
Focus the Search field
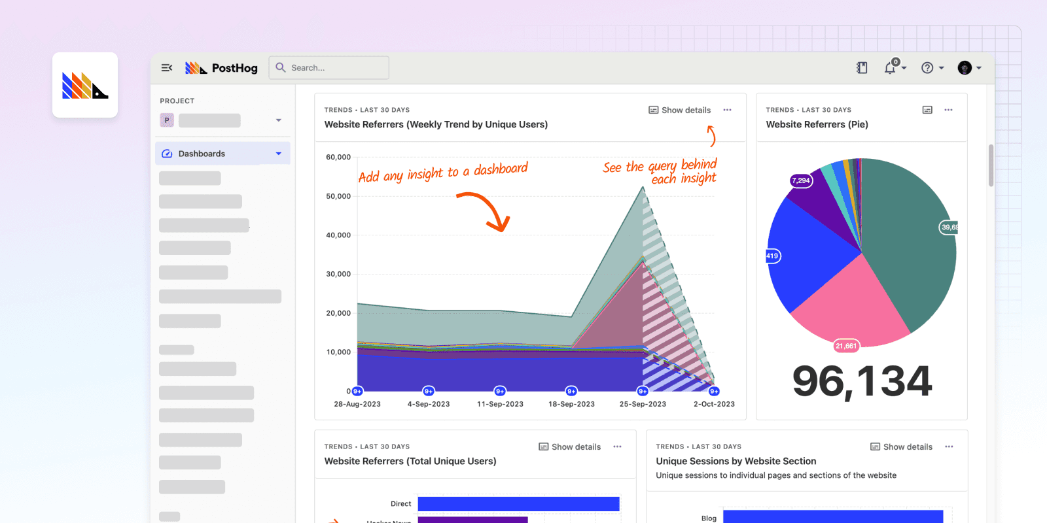329,67
